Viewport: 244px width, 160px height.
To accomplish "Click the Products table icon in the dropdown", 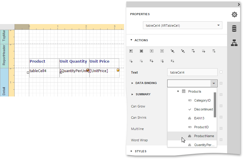I will click(184, 91).
